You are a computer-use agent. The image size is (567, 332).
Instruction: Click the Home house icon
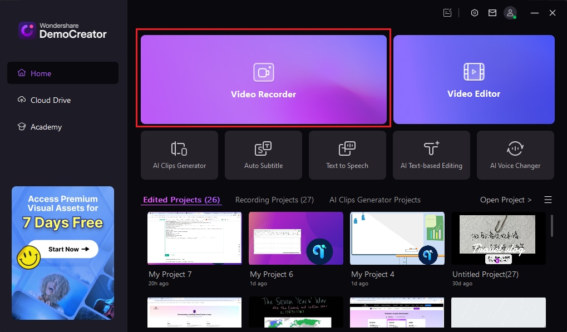coord(22,73)
